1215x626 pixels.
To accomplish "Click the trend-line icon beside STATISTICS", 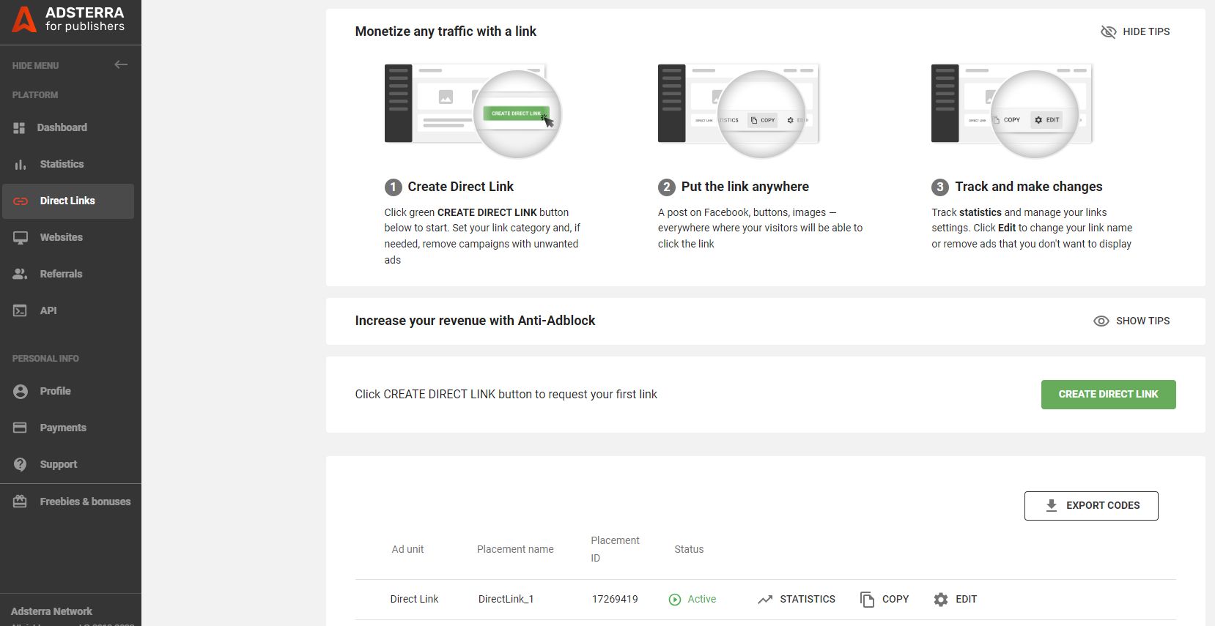I will [765, 600].
